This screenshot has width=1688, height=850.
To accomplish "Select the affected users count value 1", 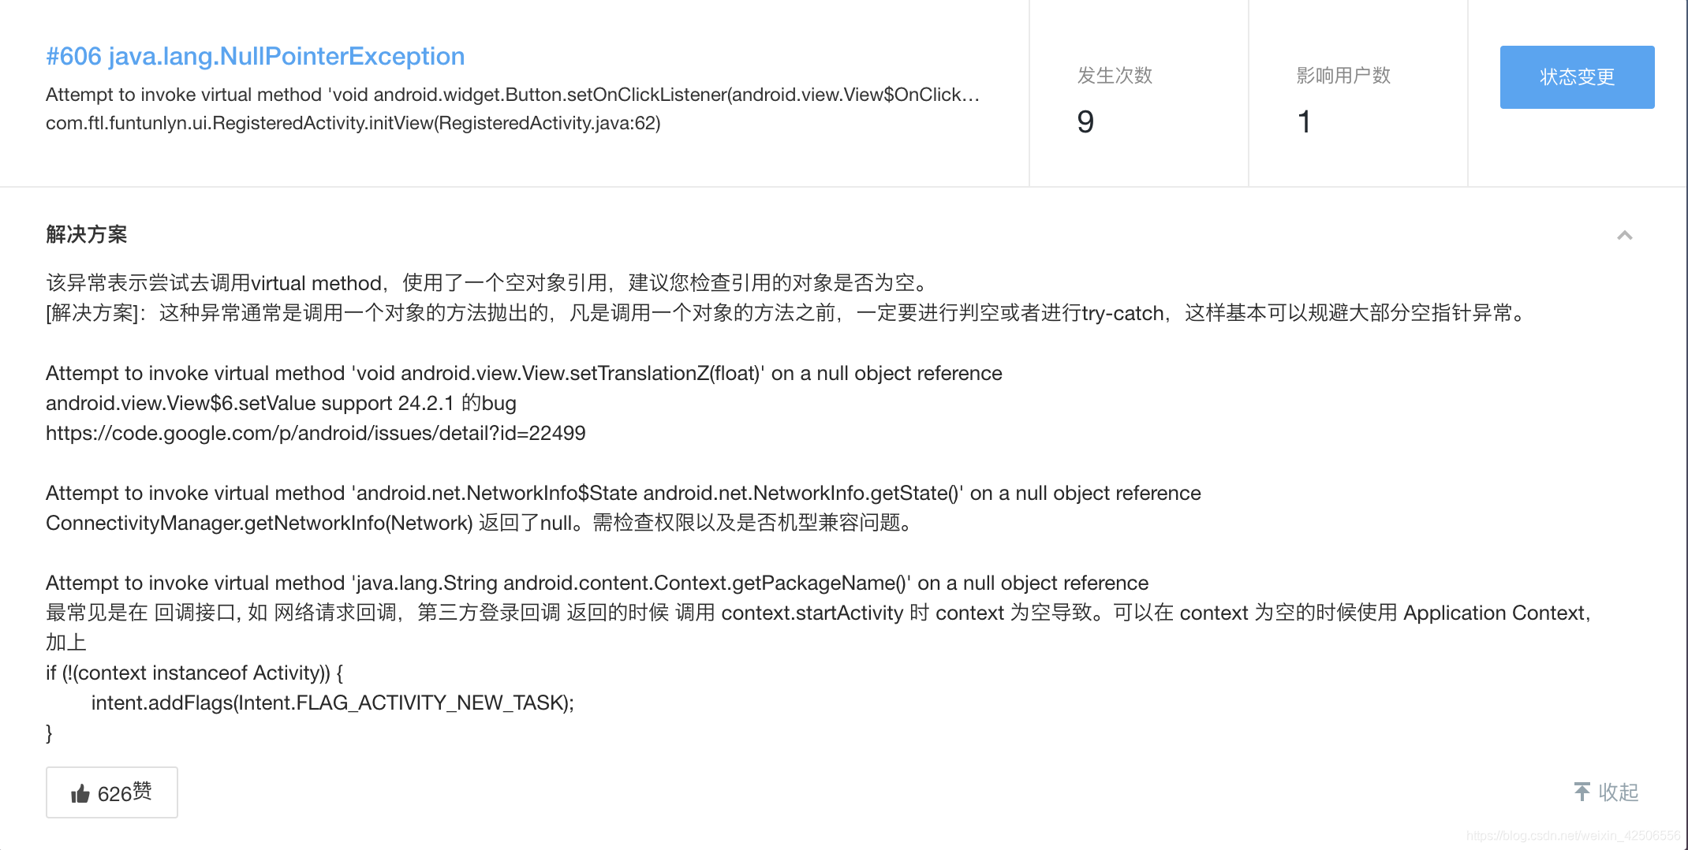I will [x=1305, y=122].
